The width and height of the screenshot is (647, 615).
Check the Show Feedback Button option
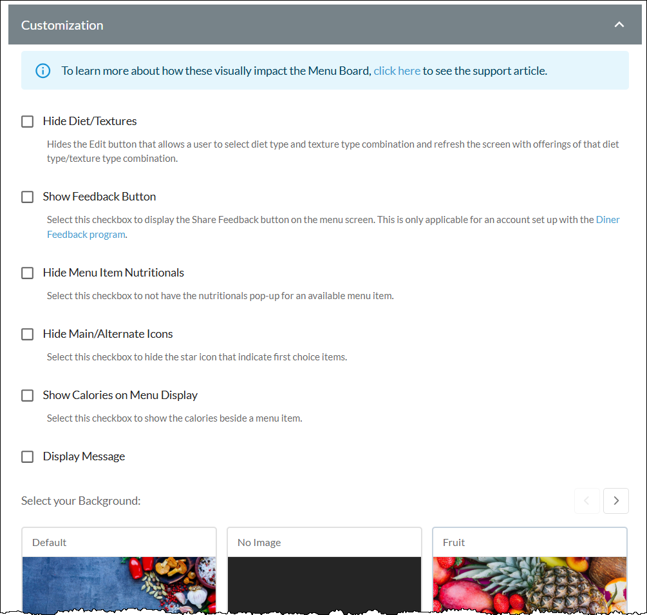point(27,197)
